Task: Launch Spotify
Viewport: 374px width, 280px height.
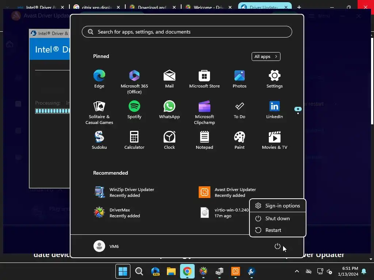Action: pos(134,109)
